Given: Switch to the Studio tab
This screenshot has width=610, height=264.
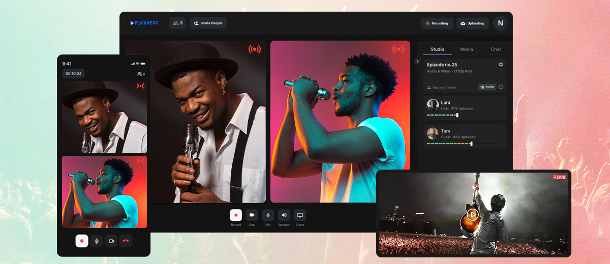Looking at the screenshot, I should pyautogui.click(x=437, y=49).
